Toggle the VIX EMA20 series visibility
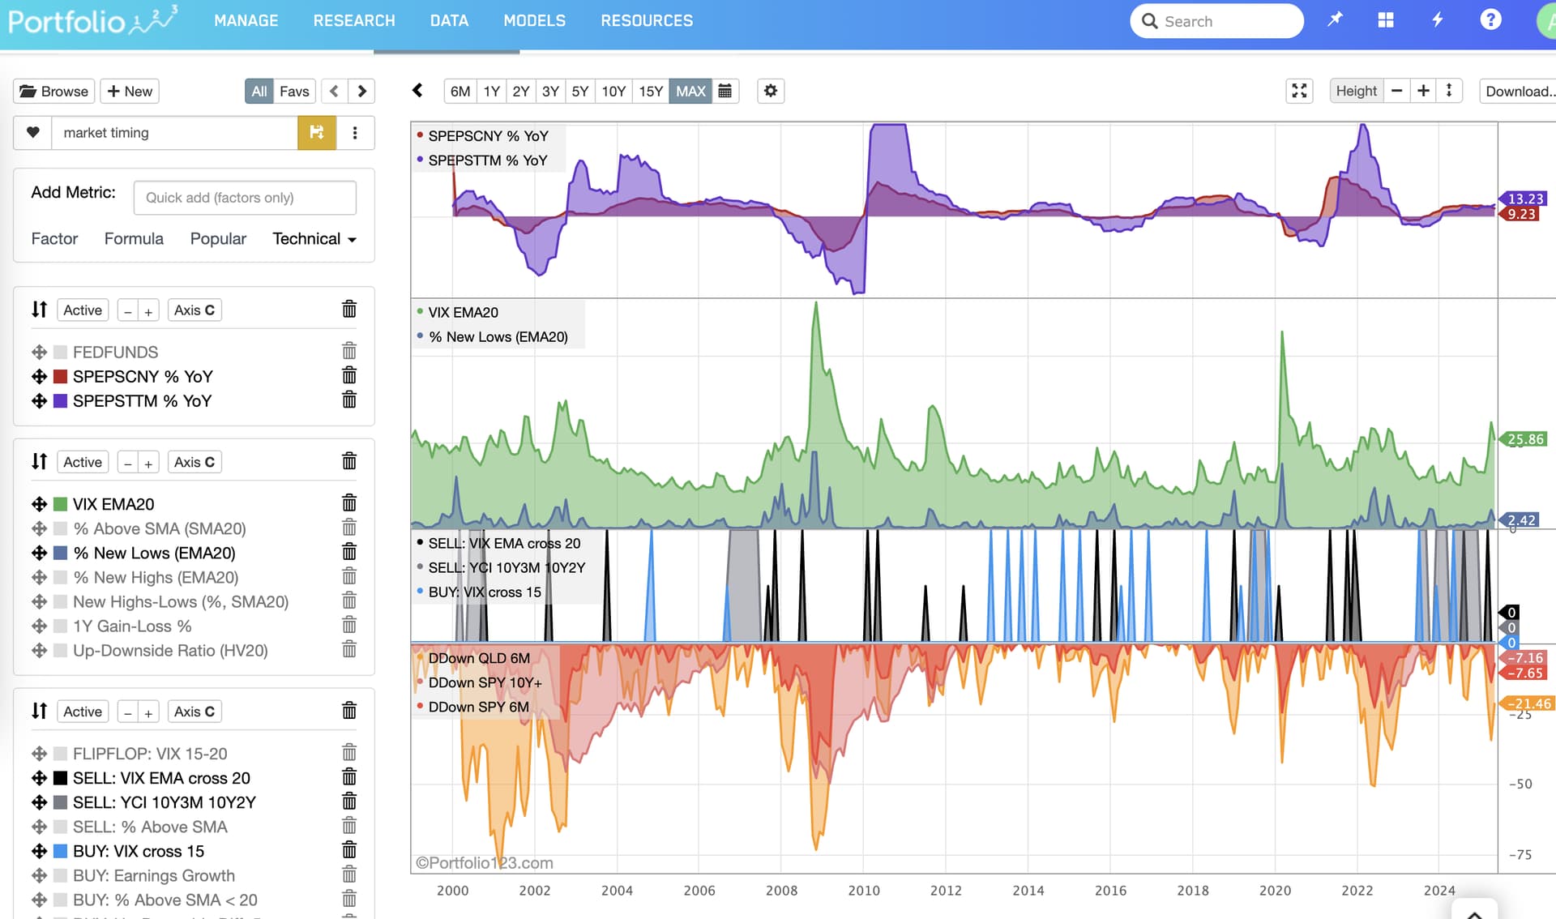 point(60,504)
